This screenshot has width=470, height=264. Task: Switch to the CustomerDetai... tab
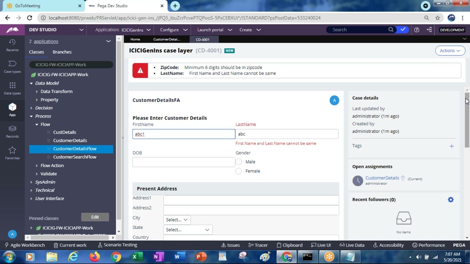coord(166,39)
